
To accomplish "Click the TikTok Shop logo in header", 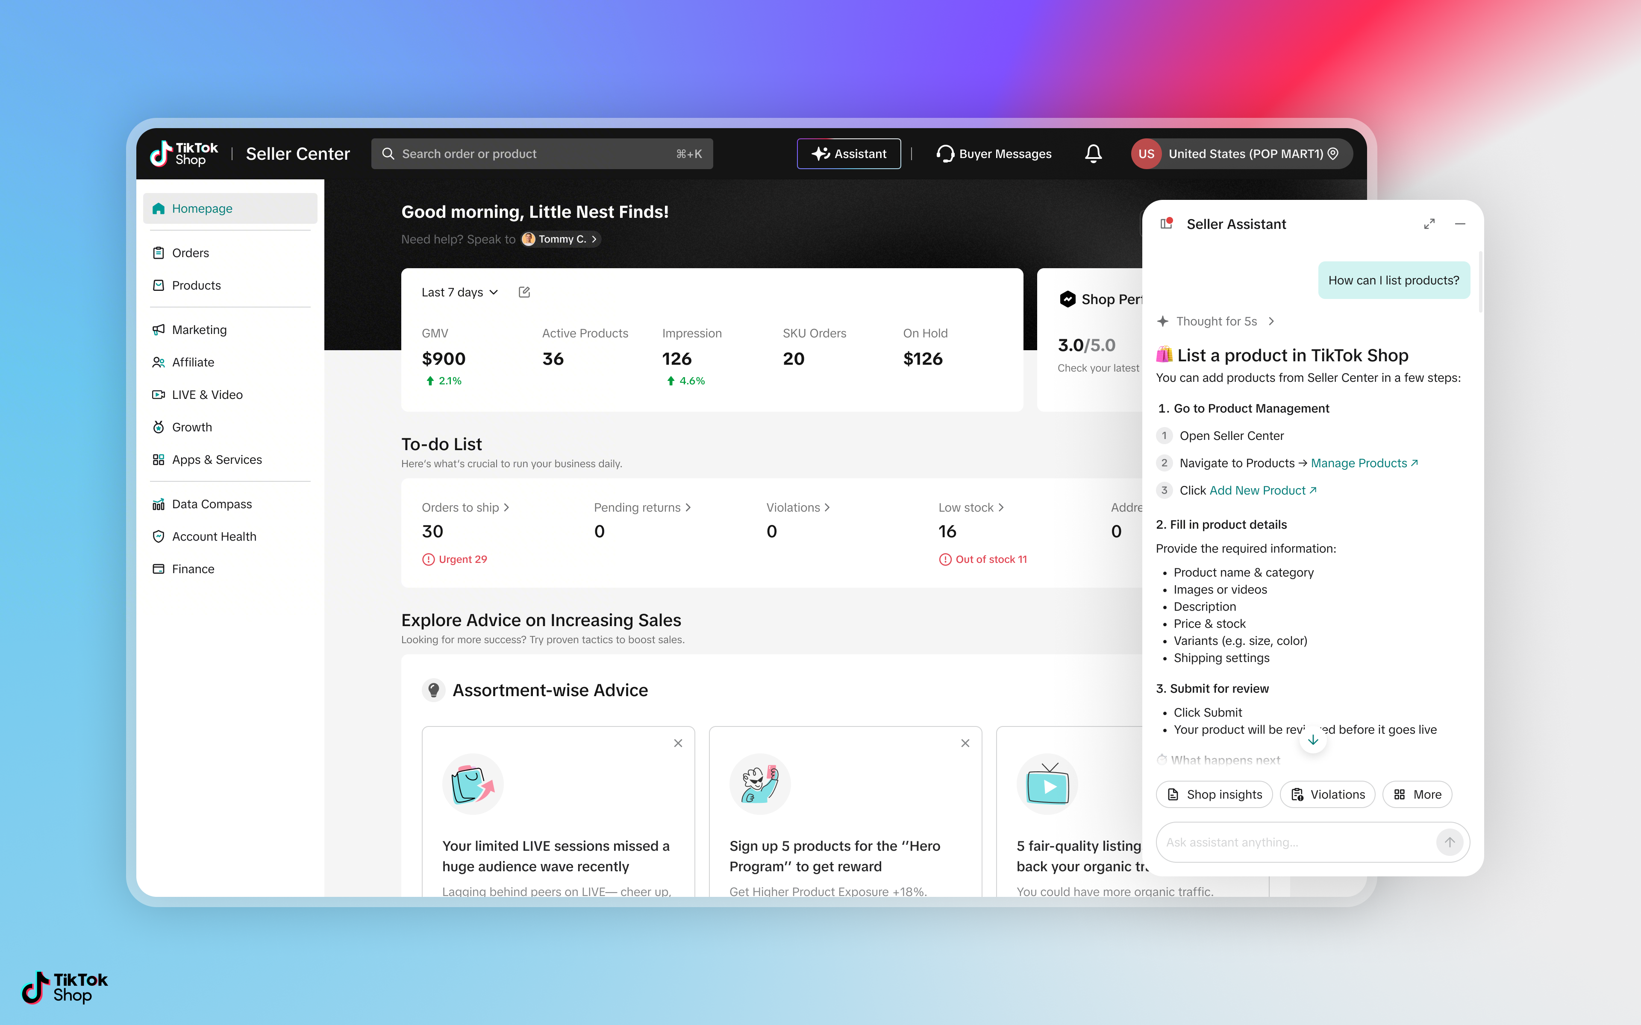I will 184,154.
